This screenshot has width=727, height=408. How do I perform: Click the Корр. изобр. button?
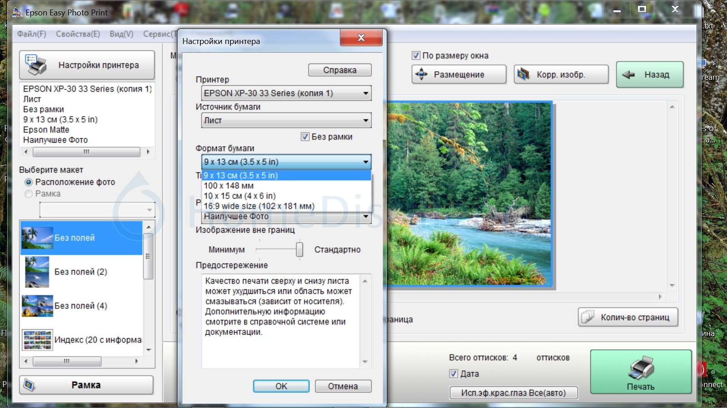pyautogui.click(x=561, y=74)
